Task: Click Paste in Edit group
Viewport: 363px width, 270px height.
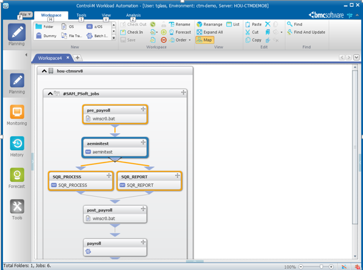Action: click(x=253, y=24)
